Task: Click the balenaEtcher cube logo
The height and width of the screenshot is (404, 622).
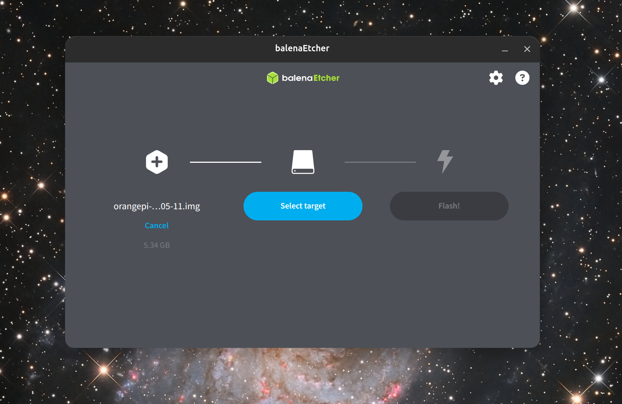Action: (273, 78)
